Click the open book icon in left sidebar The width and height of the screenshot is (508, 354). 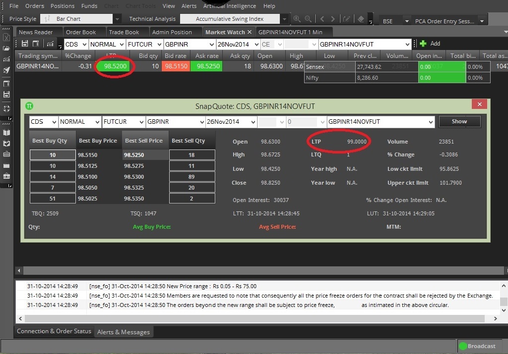pyautogui.click(x=6, y=133)
